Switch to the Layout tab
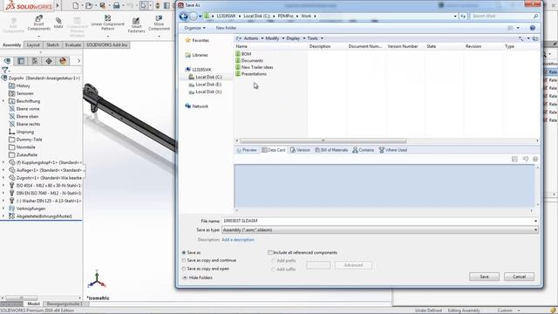The width and height of the screenshot is (558, 314). [x=33, y=44]
